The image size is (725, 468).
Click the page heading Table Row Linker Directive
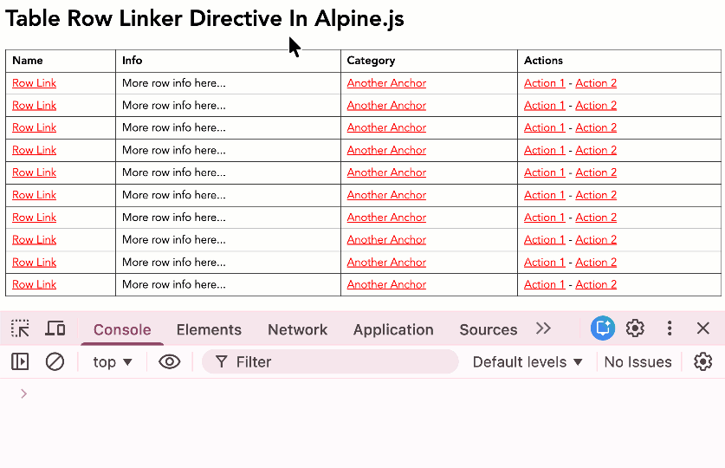[204, 19]
